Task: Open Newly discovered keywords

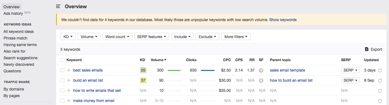Action: point(19,64)
